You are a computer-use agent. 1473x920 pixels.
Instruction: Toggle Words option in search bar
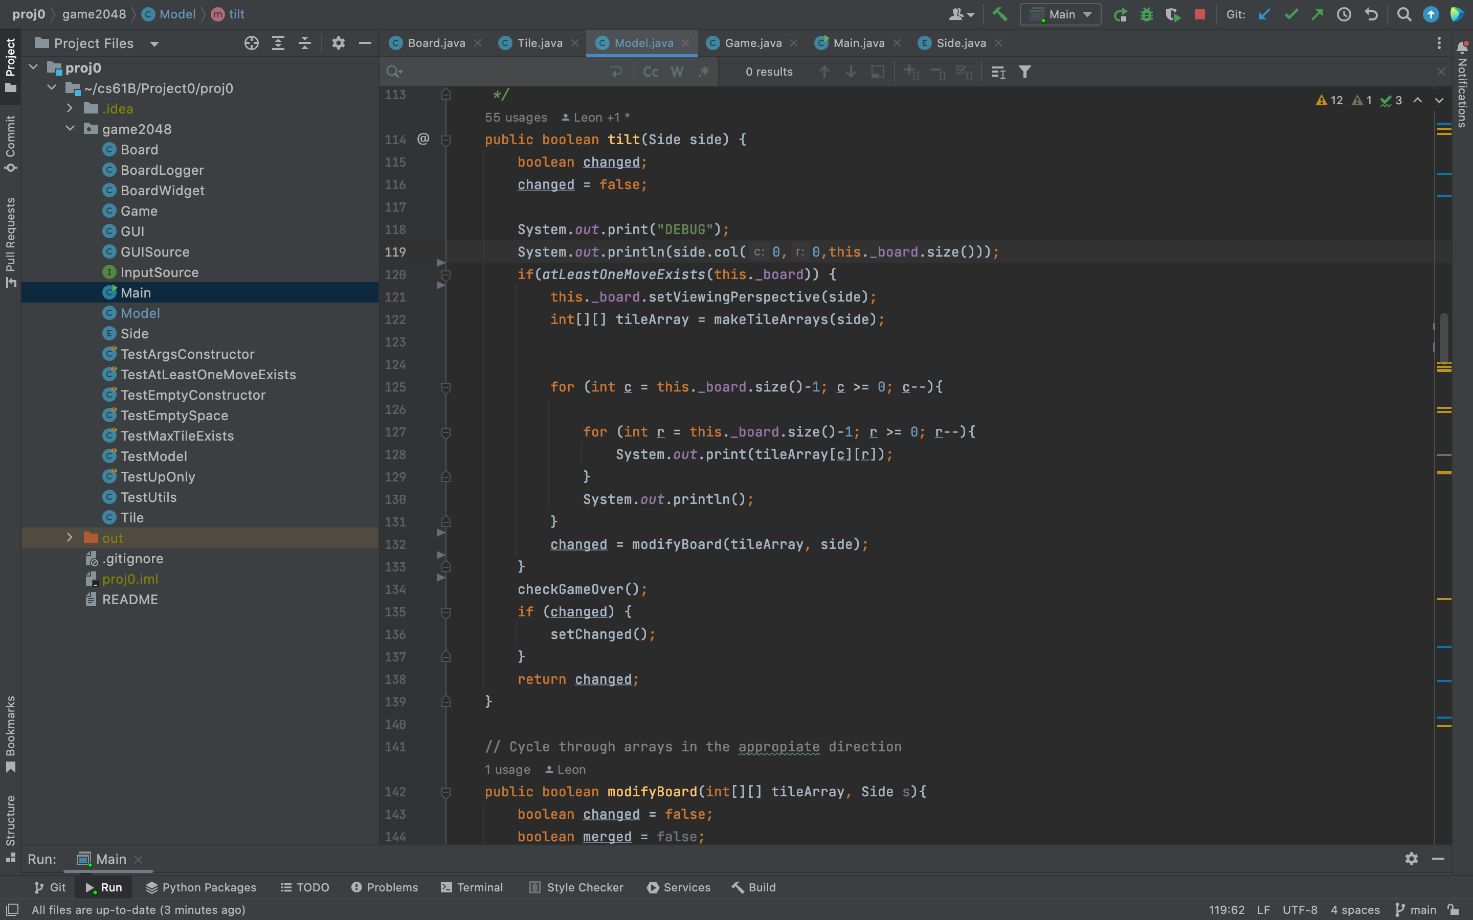[x=677, y=72]
